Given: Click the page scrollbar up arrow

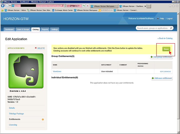Looking at the screenshot, I should click(178, 13).
